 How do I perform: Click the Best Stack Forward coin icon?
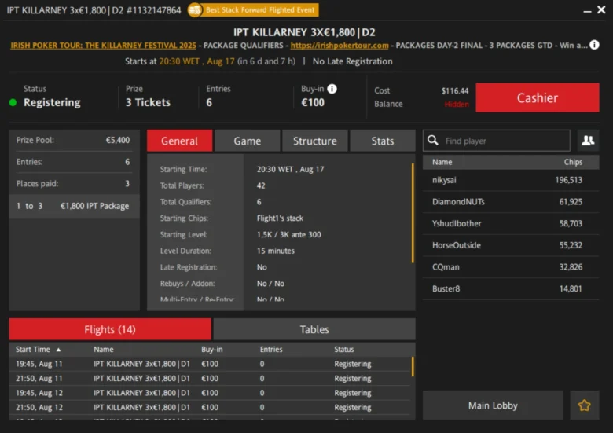(x=195, y=9)
